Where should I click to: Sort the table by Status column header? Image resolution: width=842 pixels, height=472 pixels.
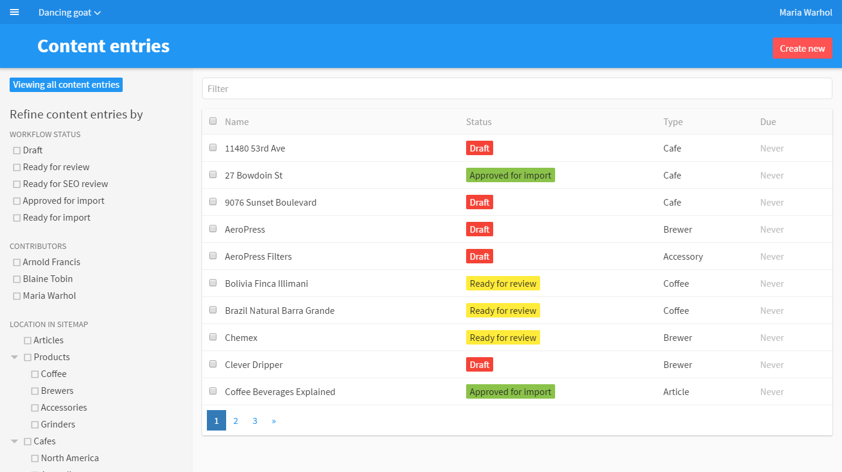pos(479,122)
